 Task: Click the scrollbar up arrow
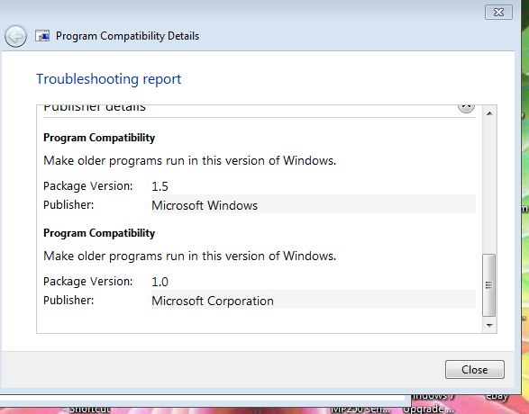point(489,113)
